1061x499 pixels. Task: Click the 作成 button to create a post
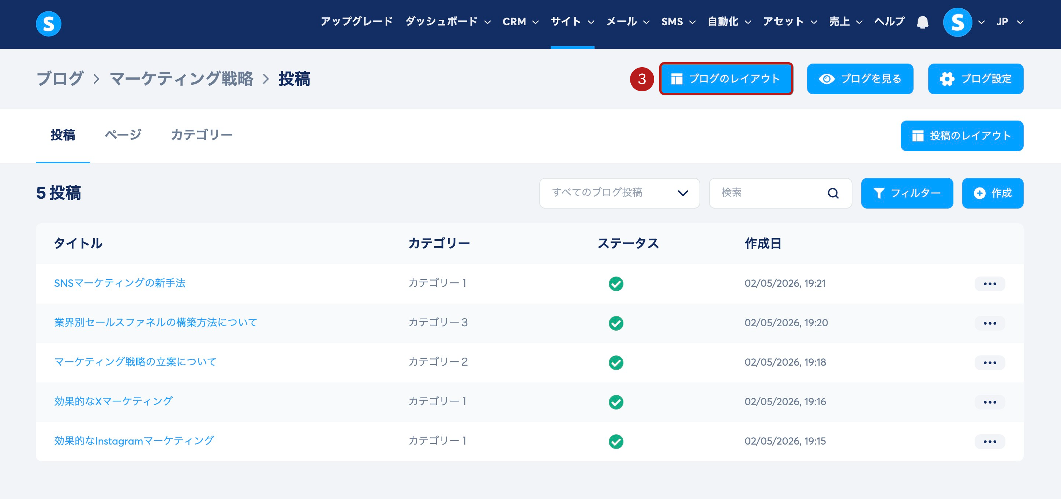click(992, 193)
